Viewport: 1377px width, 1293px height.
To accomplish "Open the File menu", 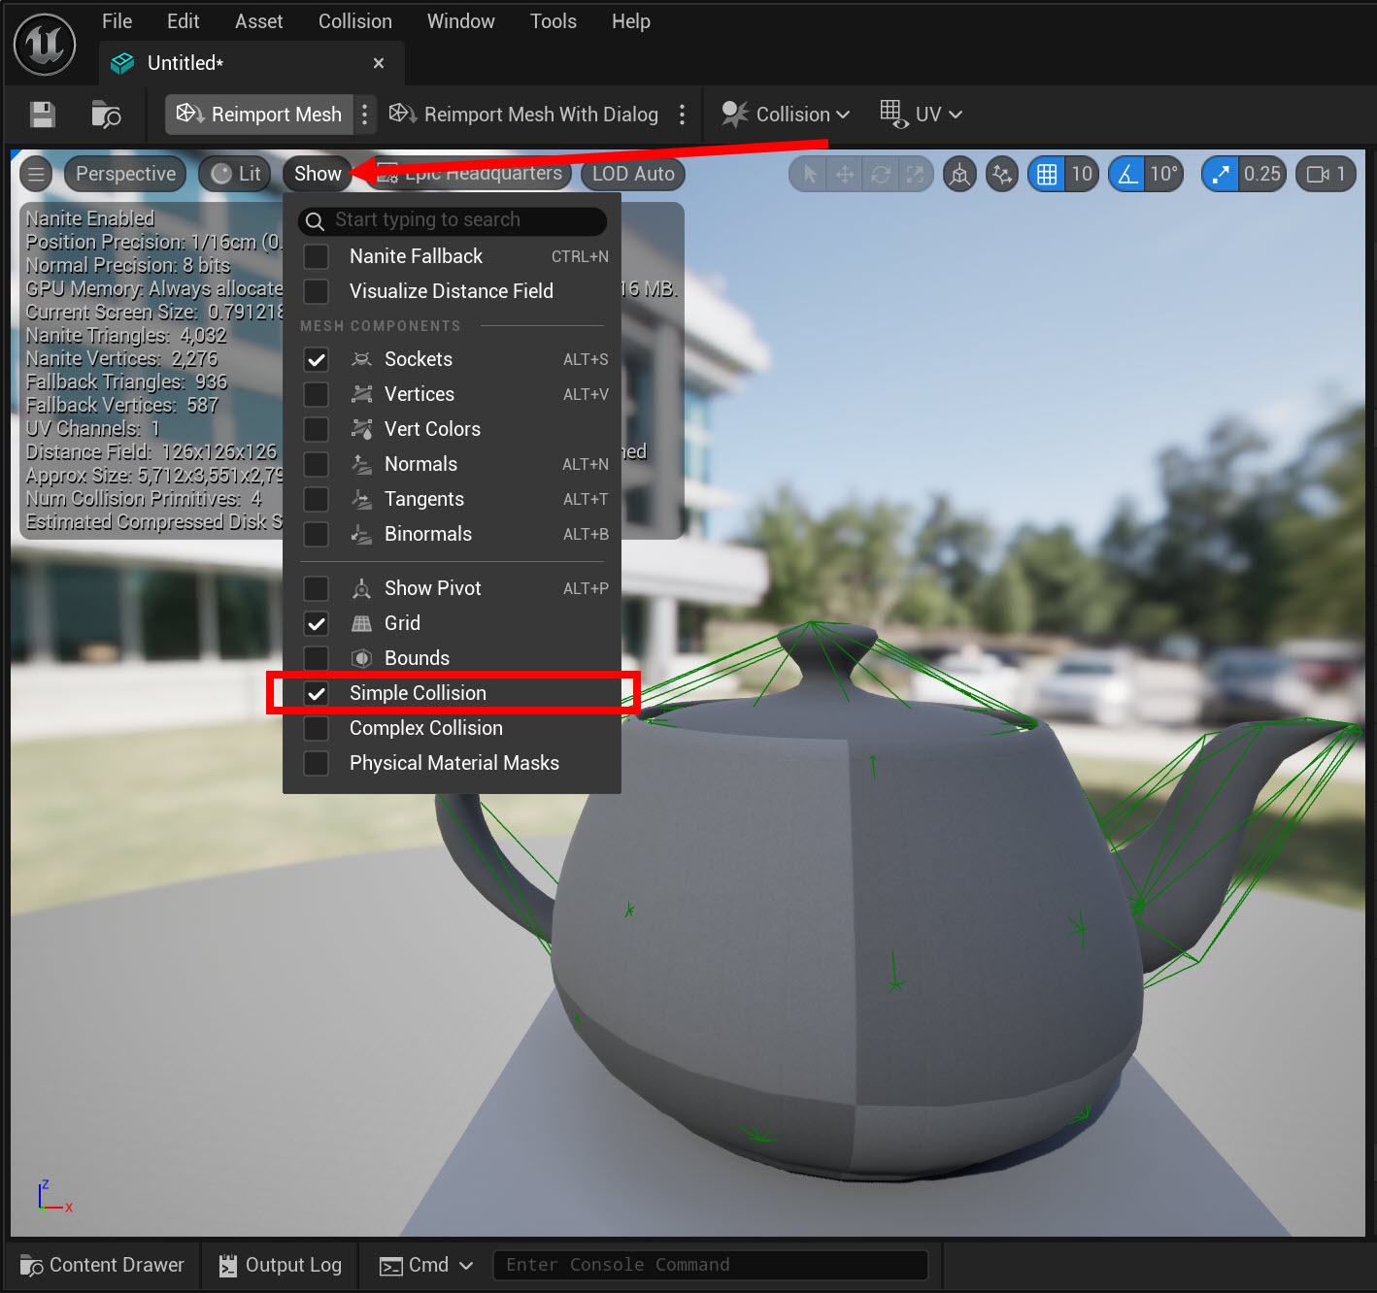I will coord(117,21).
